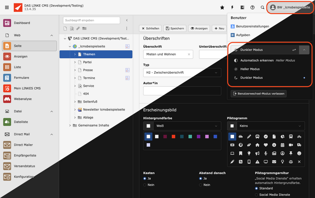Choose Automatisch erkennen color mode
315x198 pixels.
pos(270,60)
